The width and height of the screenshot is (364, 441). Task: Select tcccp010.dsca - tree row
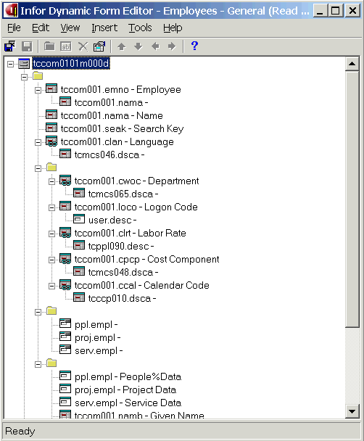point(122,298)
